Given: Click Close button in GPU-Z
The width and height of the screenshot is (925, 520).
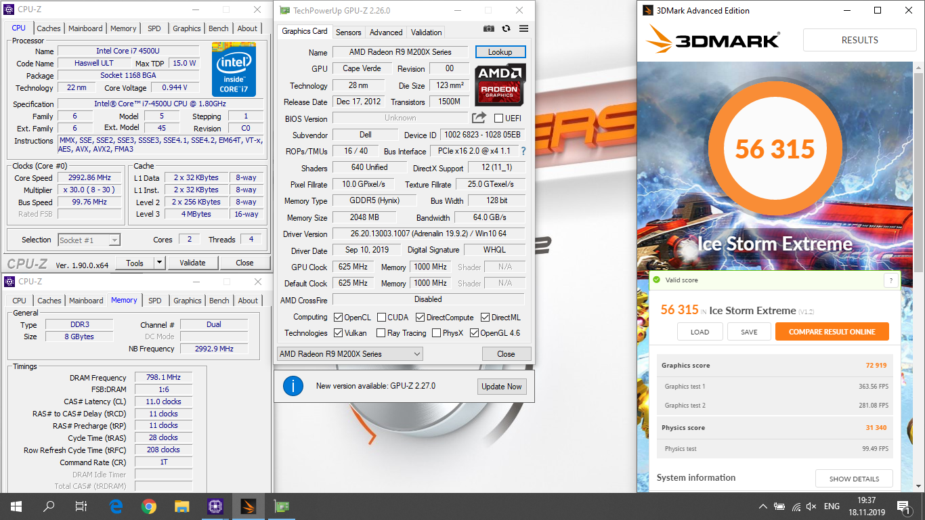Looking at the screenshot, I should (506, 353).
